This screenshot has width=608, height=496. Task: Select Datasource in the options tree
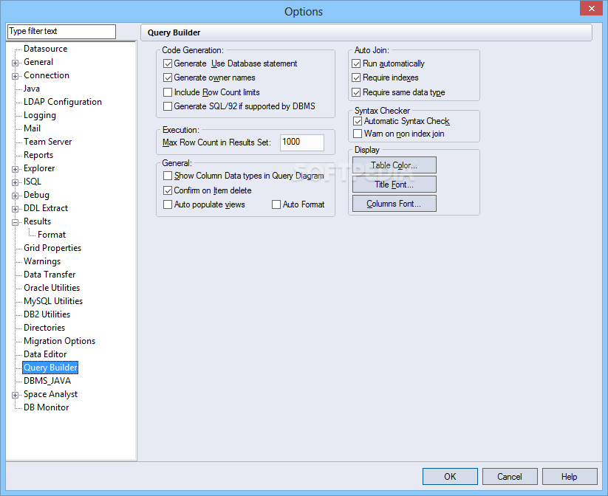click(45, 49)
